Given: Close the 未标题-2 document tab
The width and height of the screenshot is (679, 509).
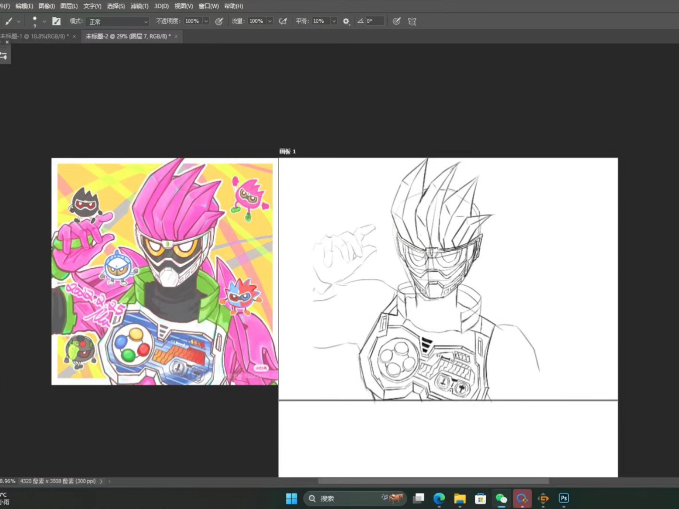Looking at the screenshot, I should coord(176,36).
